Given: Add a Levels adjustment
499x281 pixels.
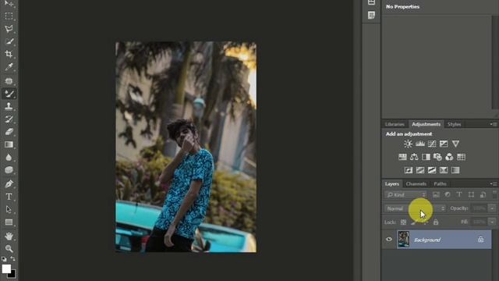Looking at the screenshot, I should pos(420,144).
